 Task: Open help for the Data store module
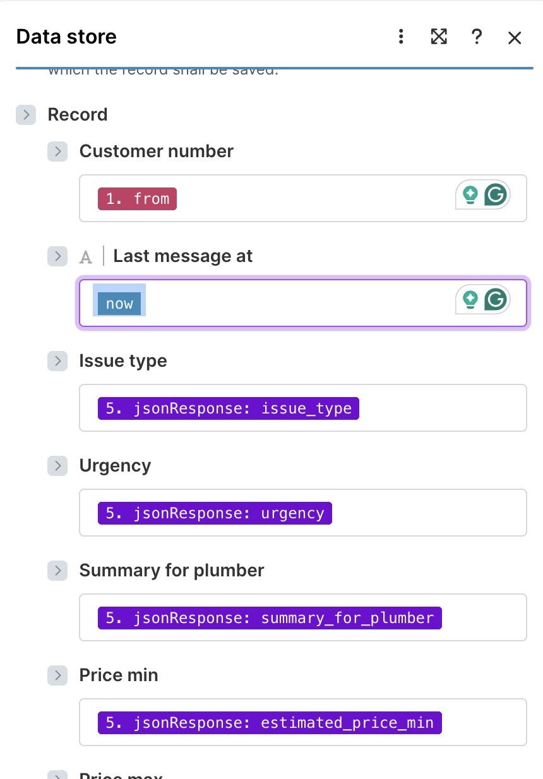coord(477,37)
